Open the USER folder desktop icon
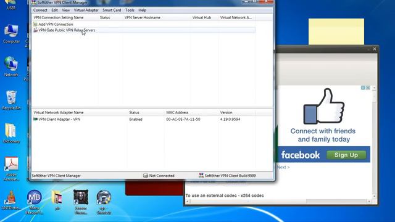395x222 pixels. 11,5
